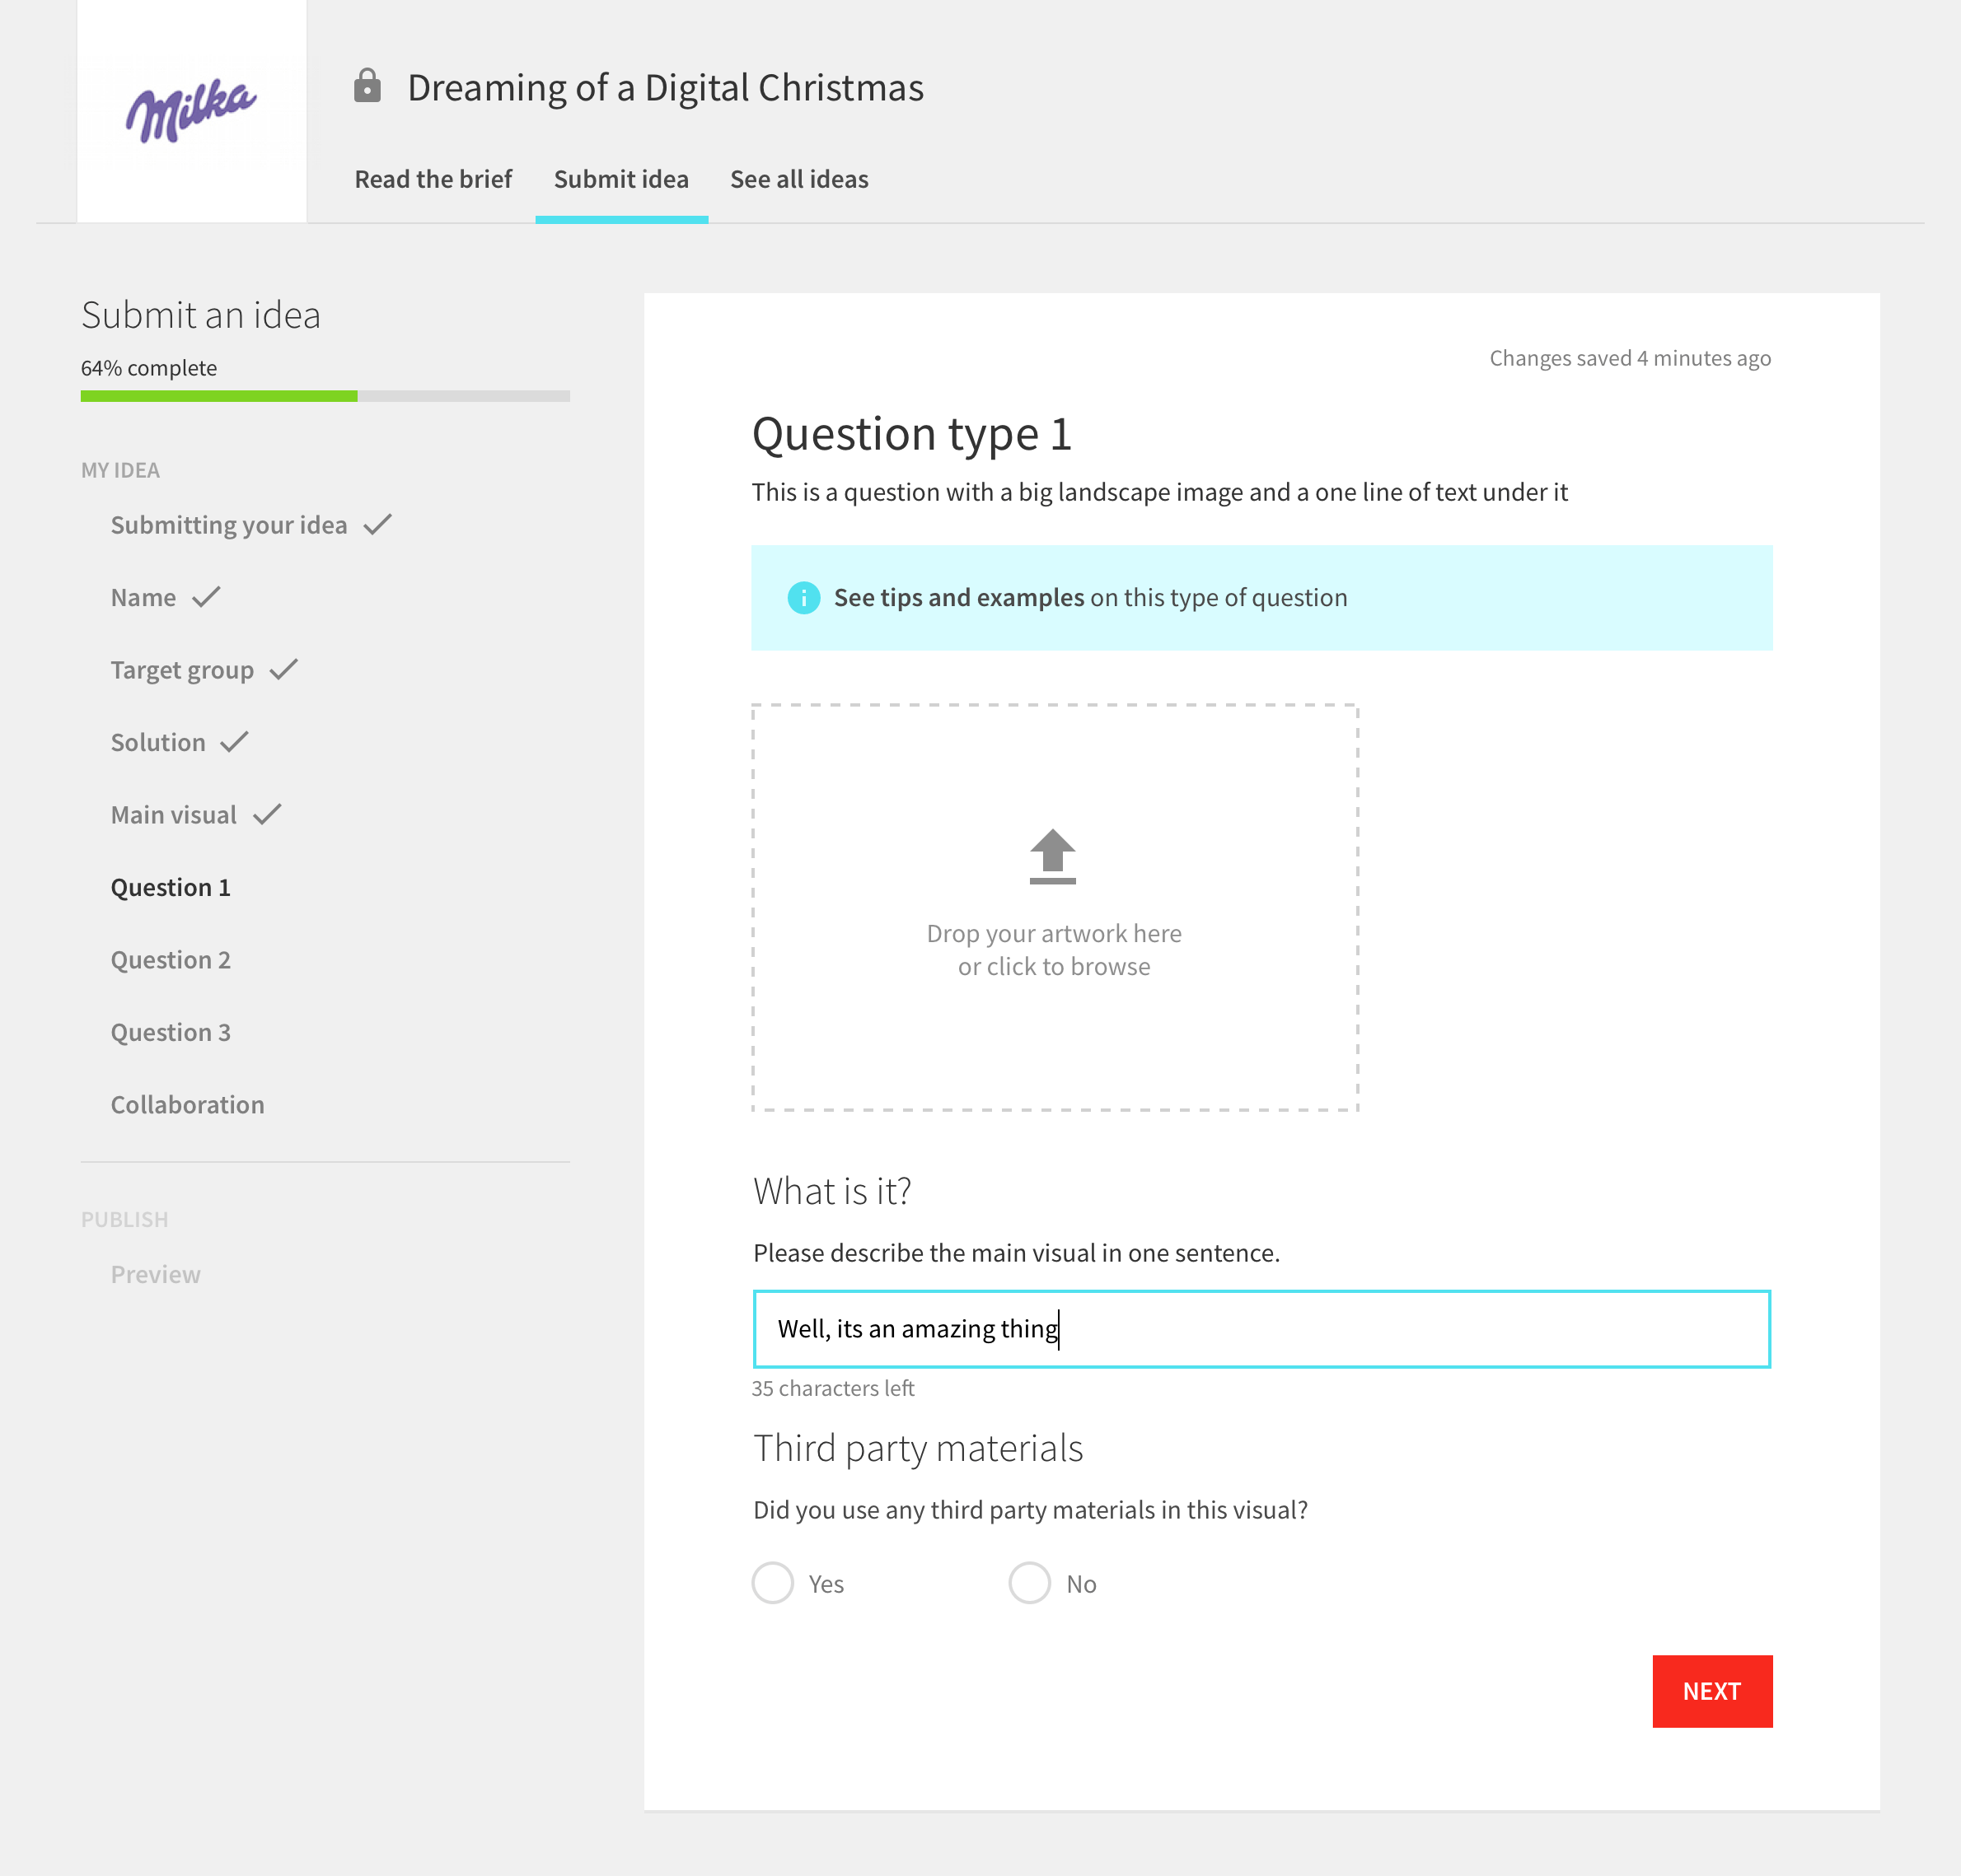Click the blue info icon in tips banner
The image size is (1961, 1876).
[803, 598]
